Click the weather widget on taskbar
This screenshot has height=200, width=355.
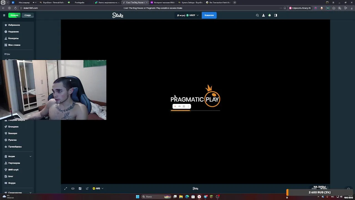[8, 197]
